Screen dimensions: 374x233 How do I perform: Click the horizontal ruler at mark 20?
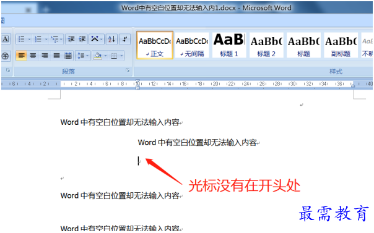tap(215, 84)
